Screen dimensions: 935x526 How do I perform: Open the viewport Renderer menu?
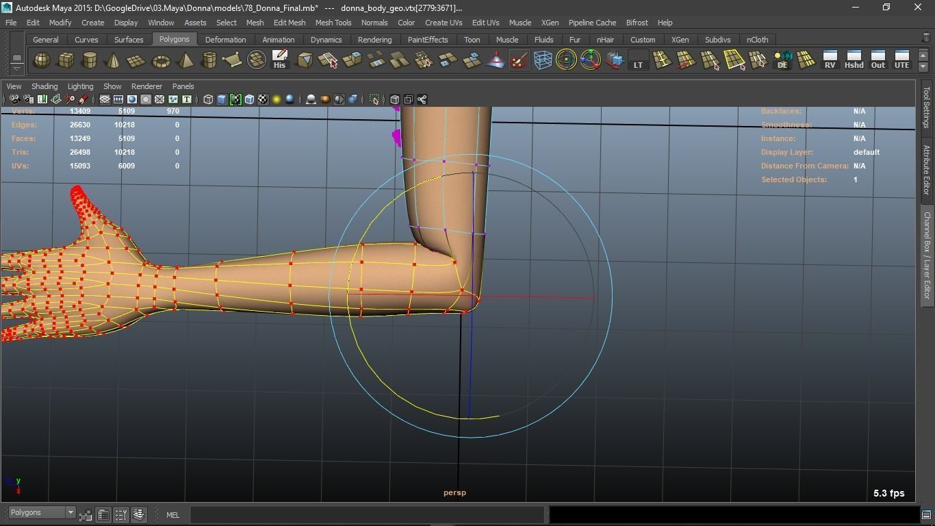pyautogui.click(x=146, y=86)
